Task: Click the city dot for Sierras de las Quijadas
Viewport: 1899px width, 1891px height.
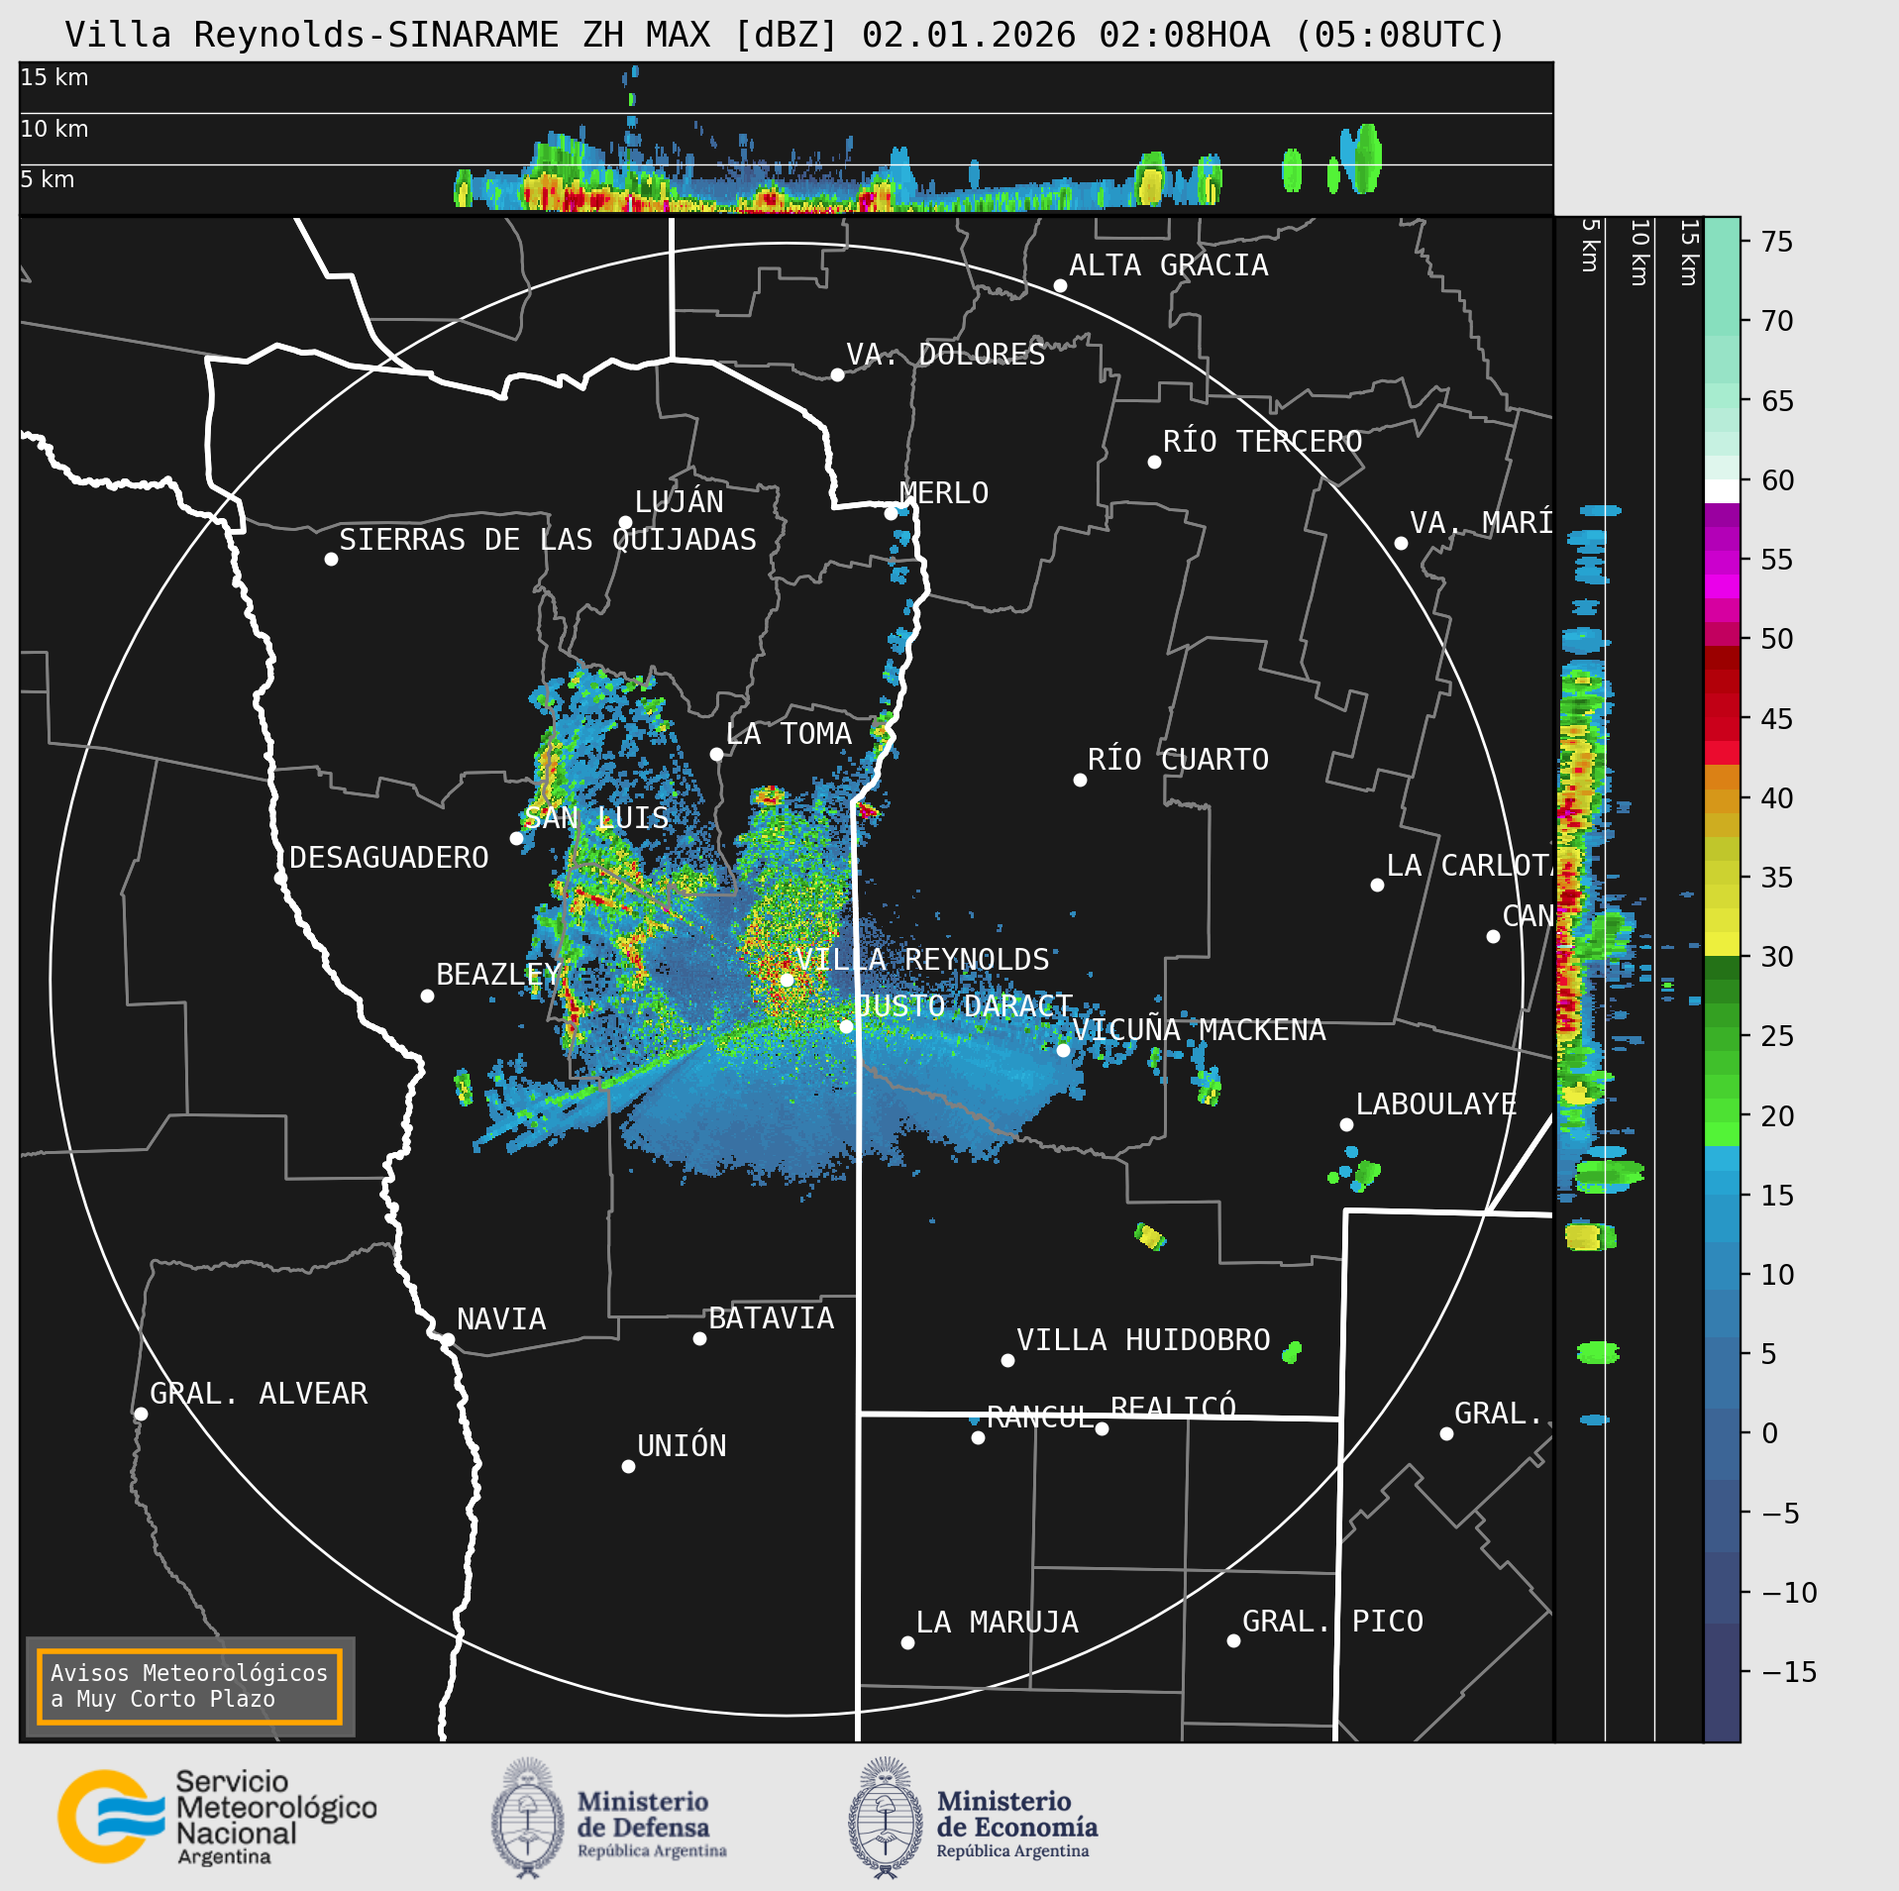Action: [331, 560]
